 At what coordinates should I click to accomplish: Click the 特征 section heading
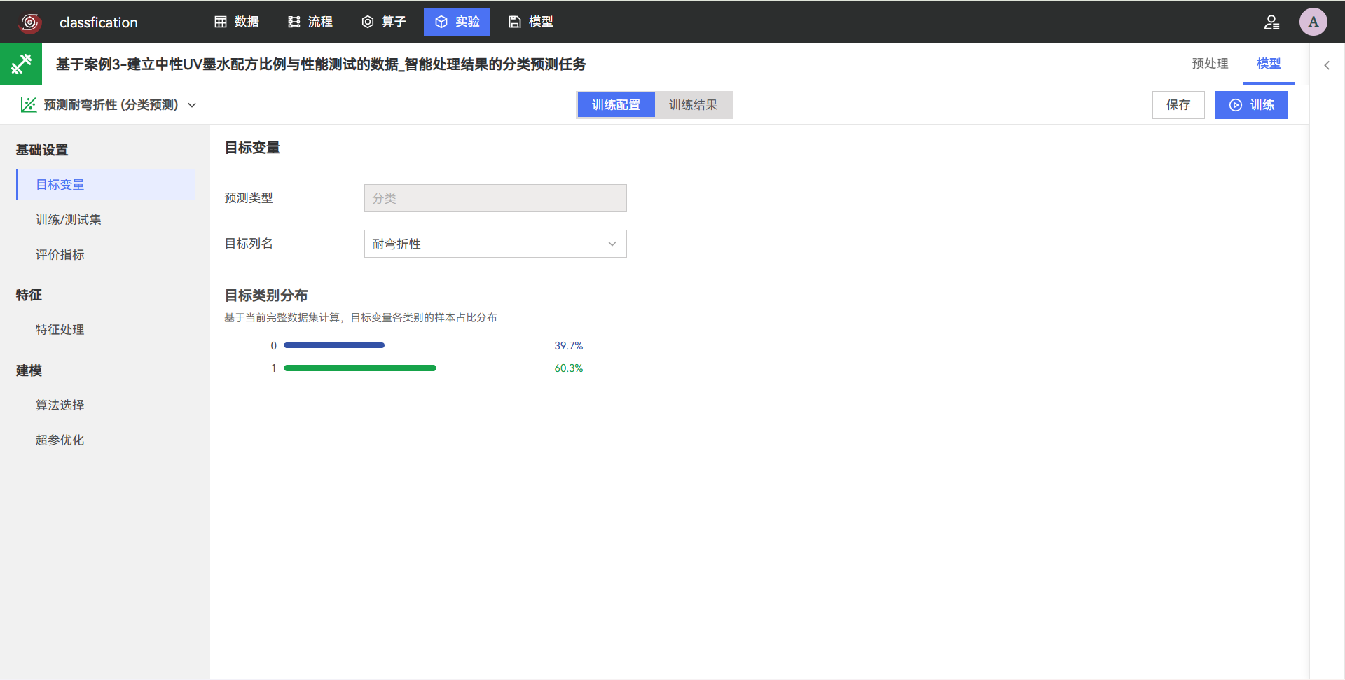(x=29, y=296)
